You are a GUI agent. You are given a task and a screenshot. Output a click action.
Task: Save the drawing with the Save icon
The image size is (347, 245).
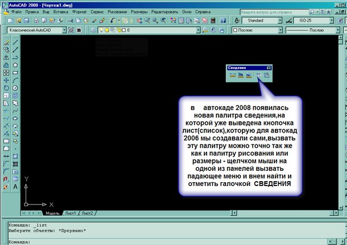click(x=27, y=21)
